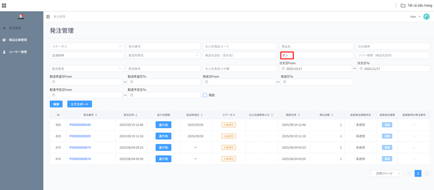Open the 'Tất cả dấu trang' bookmarks folder
Screen dimensions: 434x190
415,6
